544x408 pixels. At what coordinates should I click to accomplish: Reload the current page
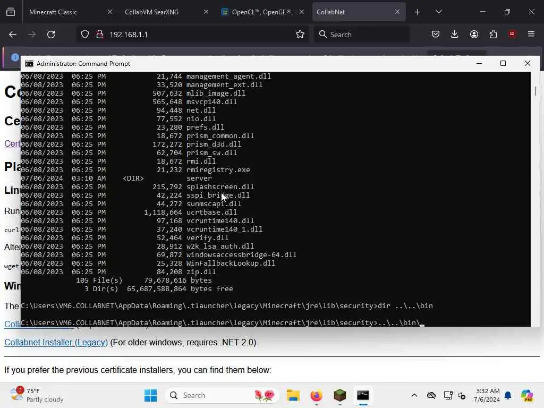[51, 35]
